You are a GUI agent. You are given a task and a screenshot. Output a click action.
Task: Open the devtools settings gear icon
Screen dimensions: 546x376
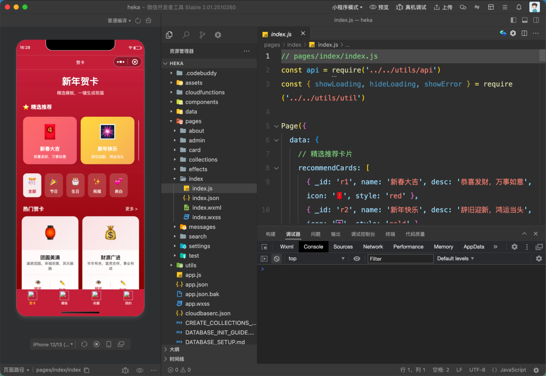coord(514,247)
